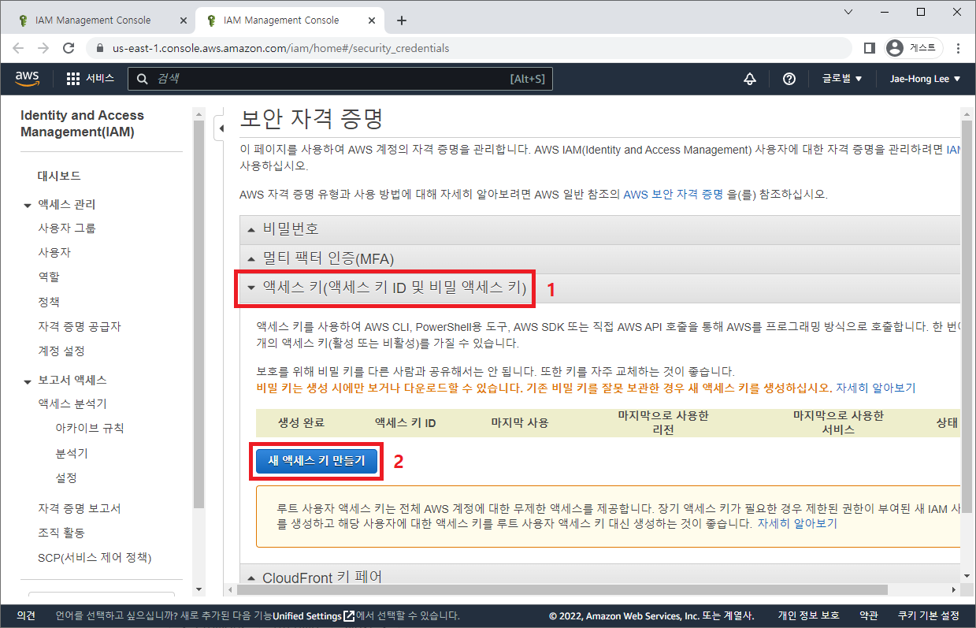Open a new browser tab
This screenshot has height=628, width=976.
402,20
